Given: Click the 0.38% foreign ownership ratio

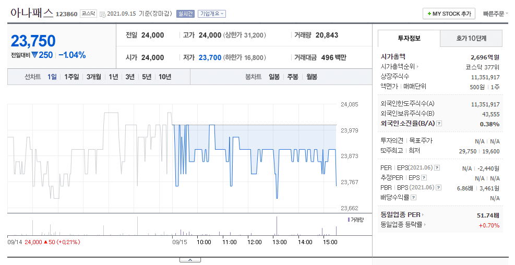Looking at the screenshot, I should 490,124.
